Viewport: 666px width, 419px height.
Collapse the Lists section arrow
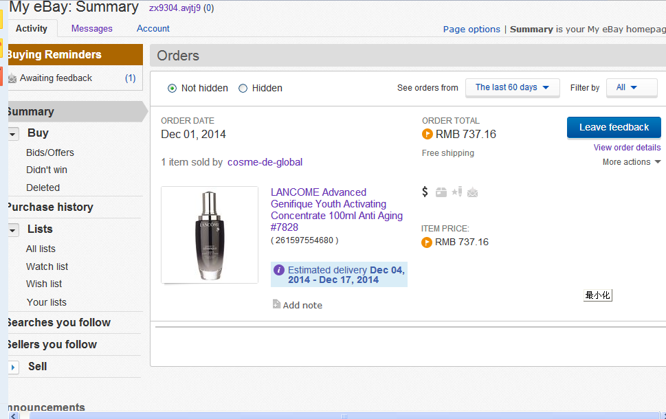[x=13, y=230]
